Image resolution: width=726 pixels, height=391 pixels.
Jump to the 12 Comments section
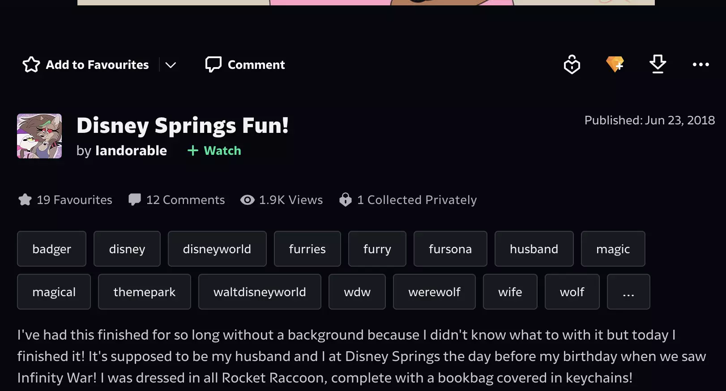click(176, 200)
